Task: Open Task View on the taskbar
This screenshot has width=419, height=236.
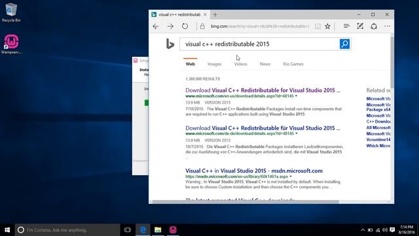Action: tap(128, 230)
